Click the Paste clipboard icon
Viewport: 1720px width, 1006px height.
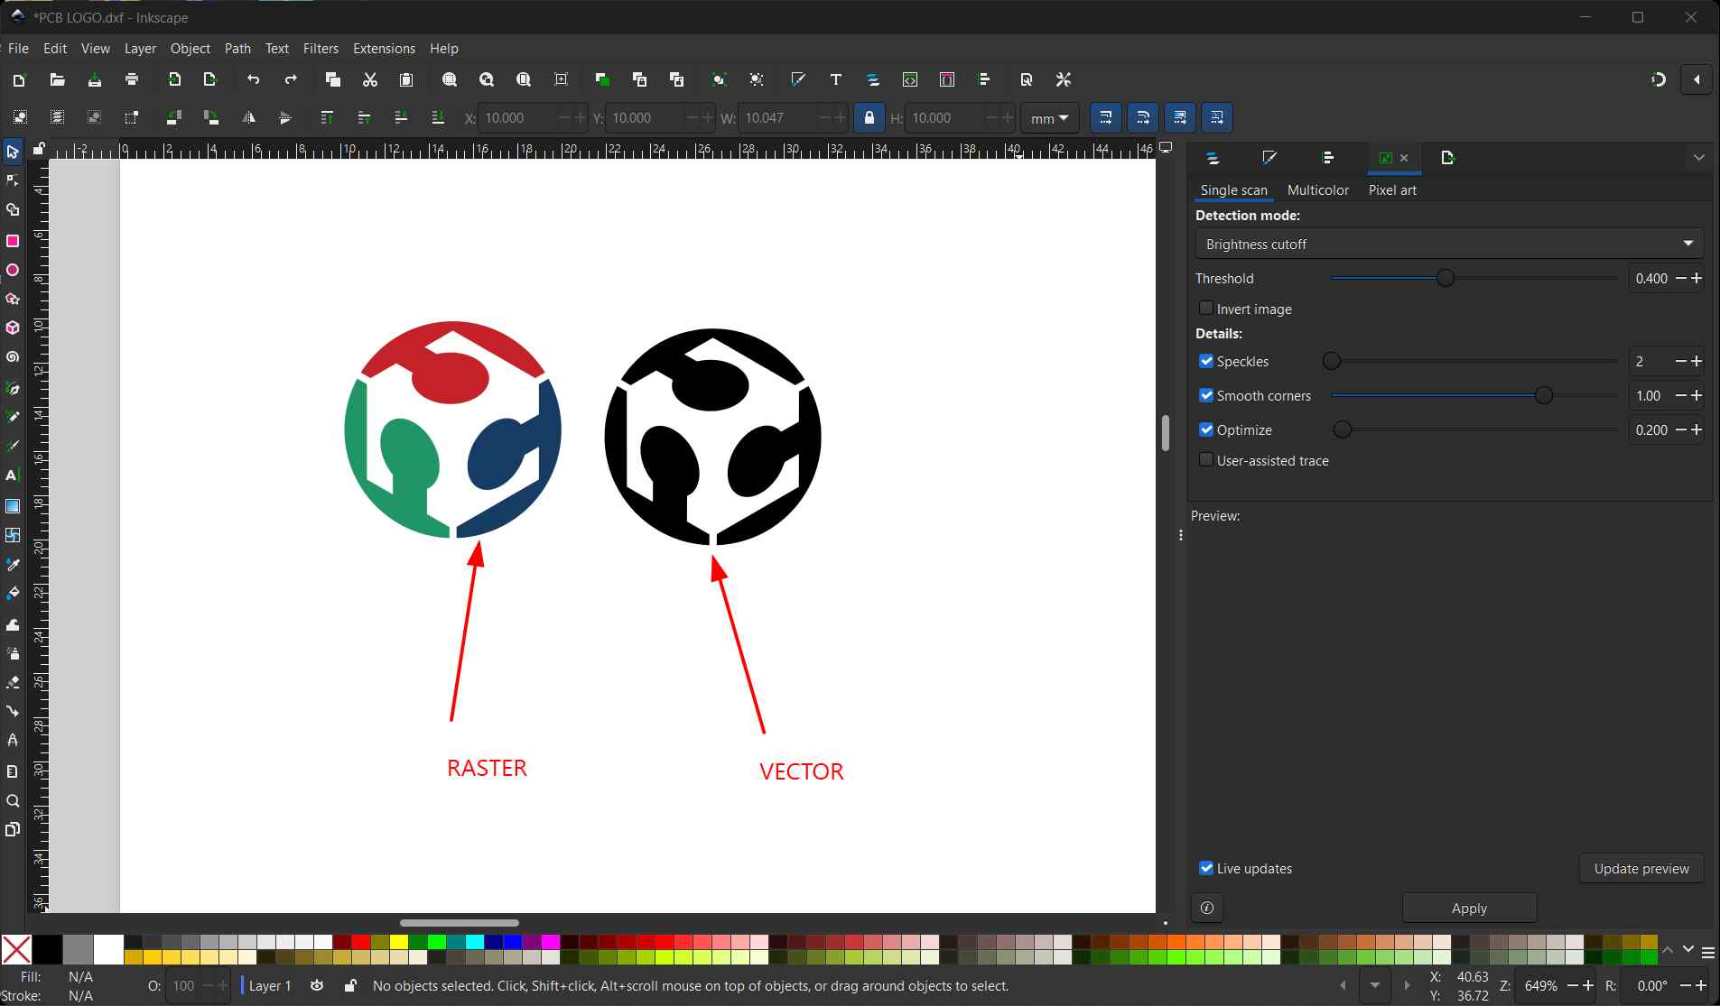point(406,79)
